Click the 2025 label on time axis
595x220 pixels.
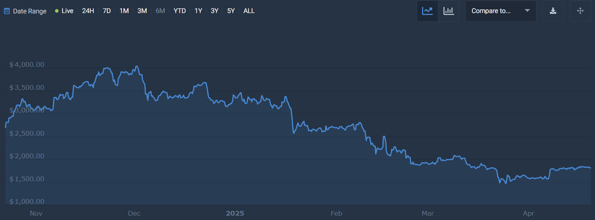click(235, 214)
